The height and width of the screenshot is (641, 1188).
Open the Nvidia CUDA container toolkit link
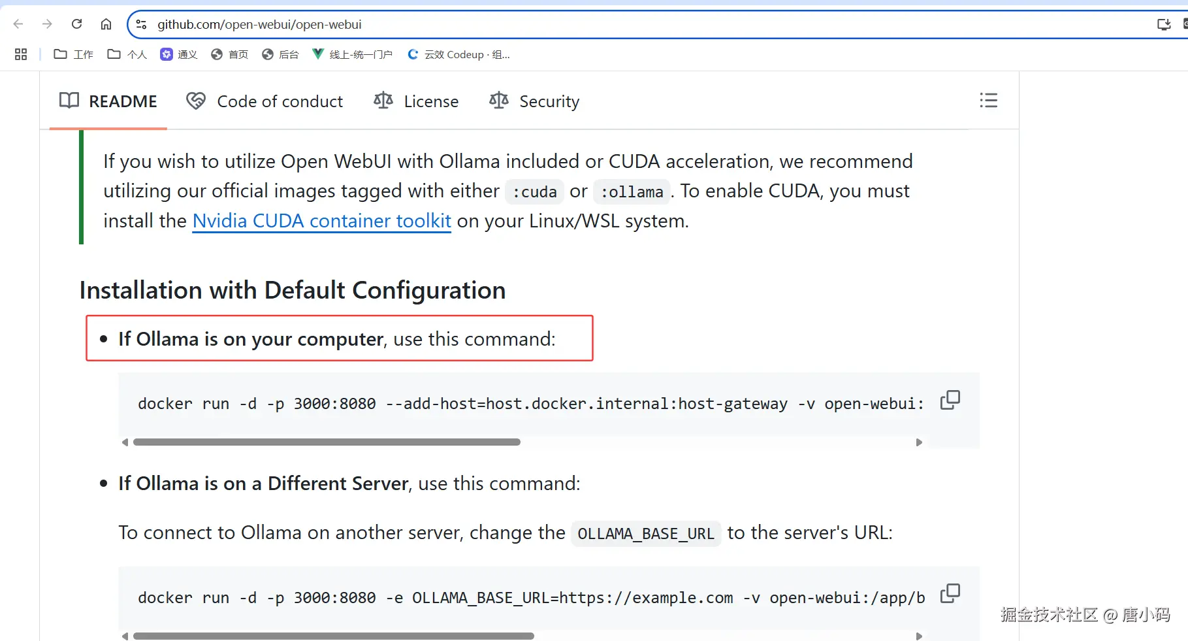[x=321, y=221]
